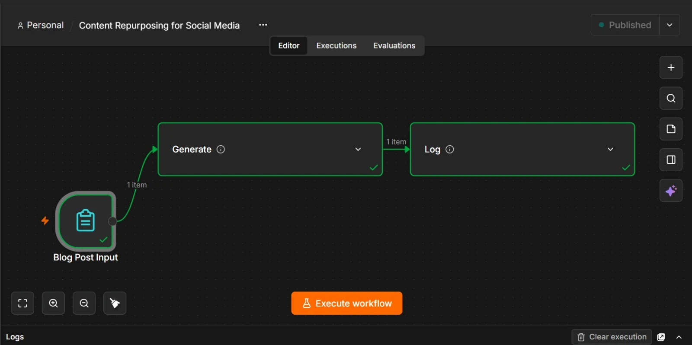
Task: Expand the Log node chevron
Action: point(610,149)
